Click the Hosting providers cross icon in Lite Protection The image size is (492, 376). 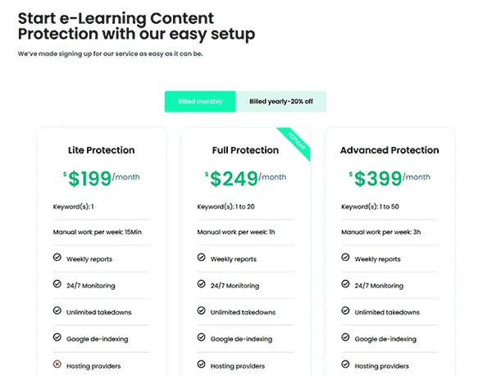[57, 364]
